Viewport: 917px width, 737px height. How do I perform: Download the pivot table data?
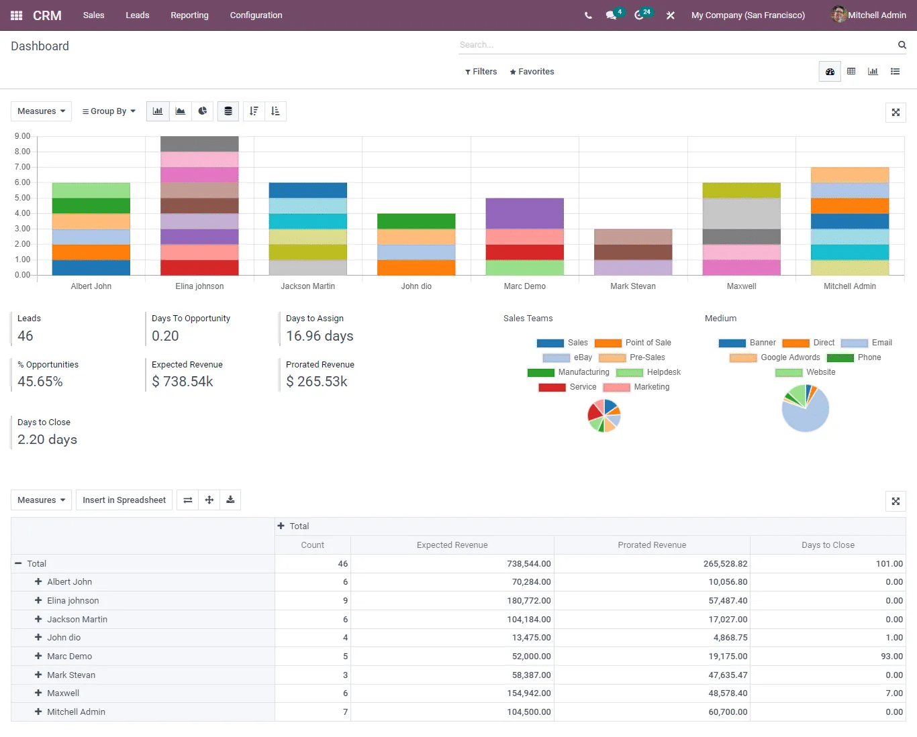click(x=230, y=500)
